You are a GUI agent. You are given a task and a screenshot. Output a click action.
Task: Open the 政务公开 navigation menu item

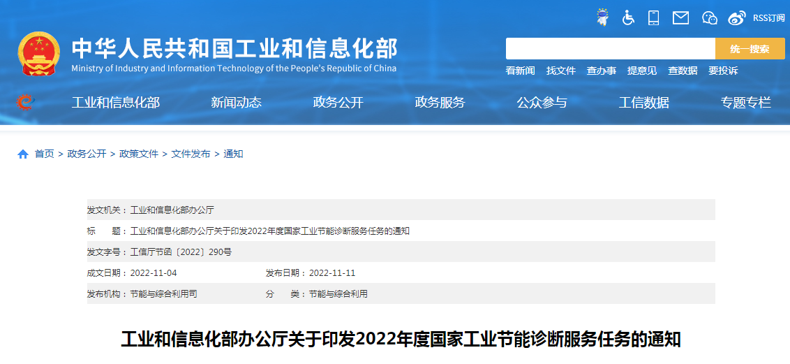338,103
